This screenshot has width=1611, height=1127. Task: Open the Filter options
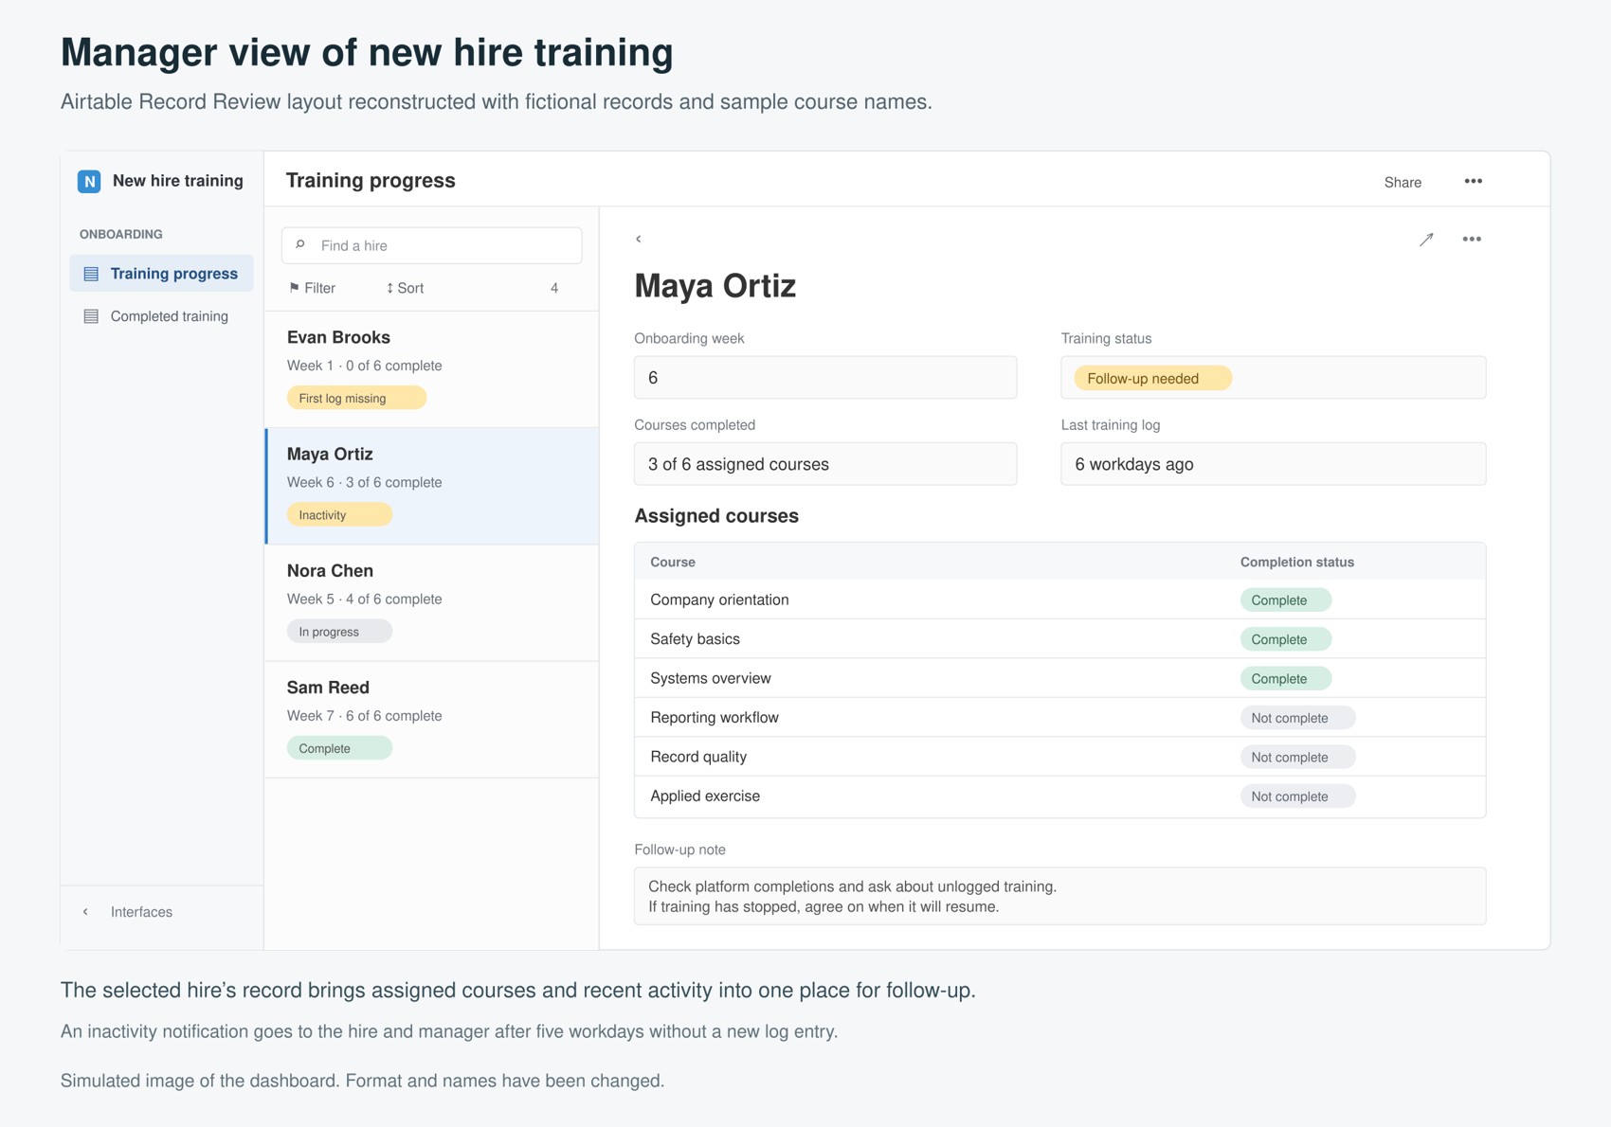click(312, 288)
